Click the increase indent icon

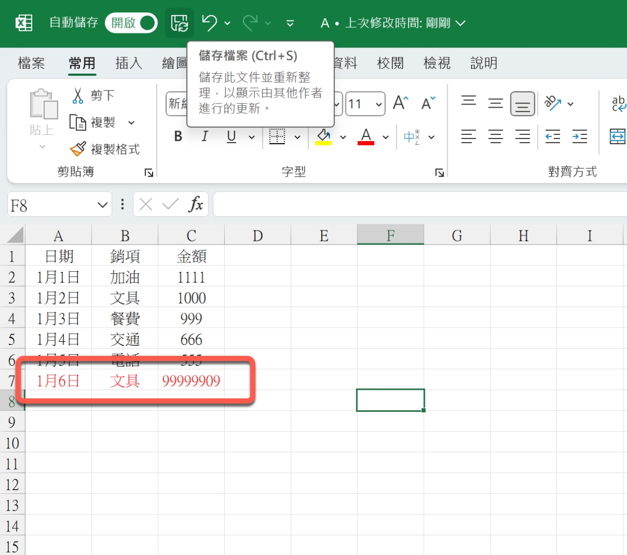pyautogui.click(x=579, y=137)
